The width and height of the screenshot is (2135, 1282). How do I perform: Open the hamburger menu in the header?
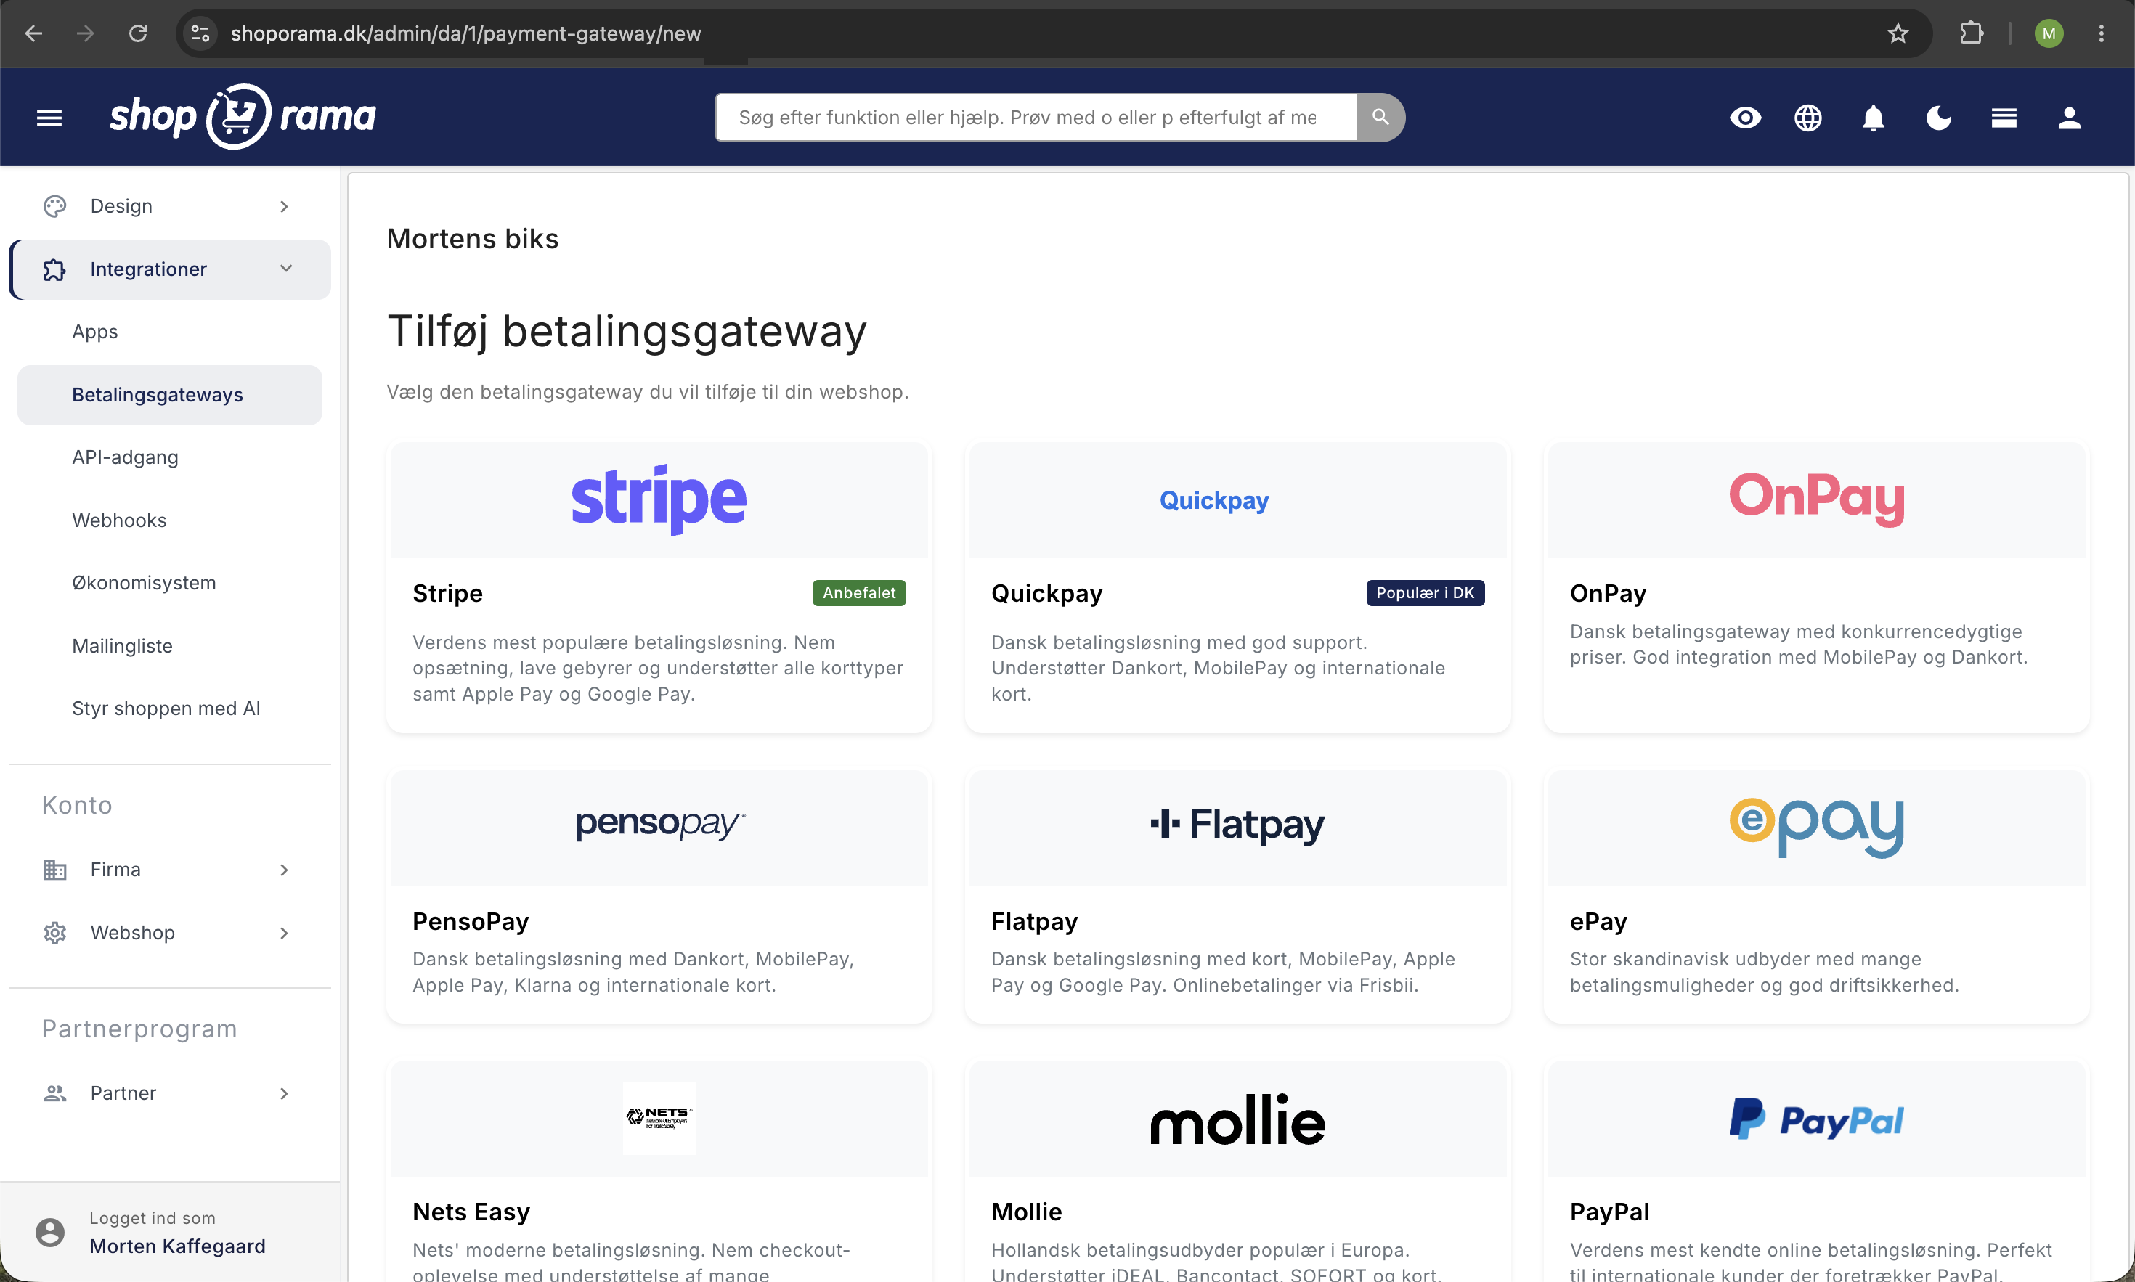click(49, 118)
